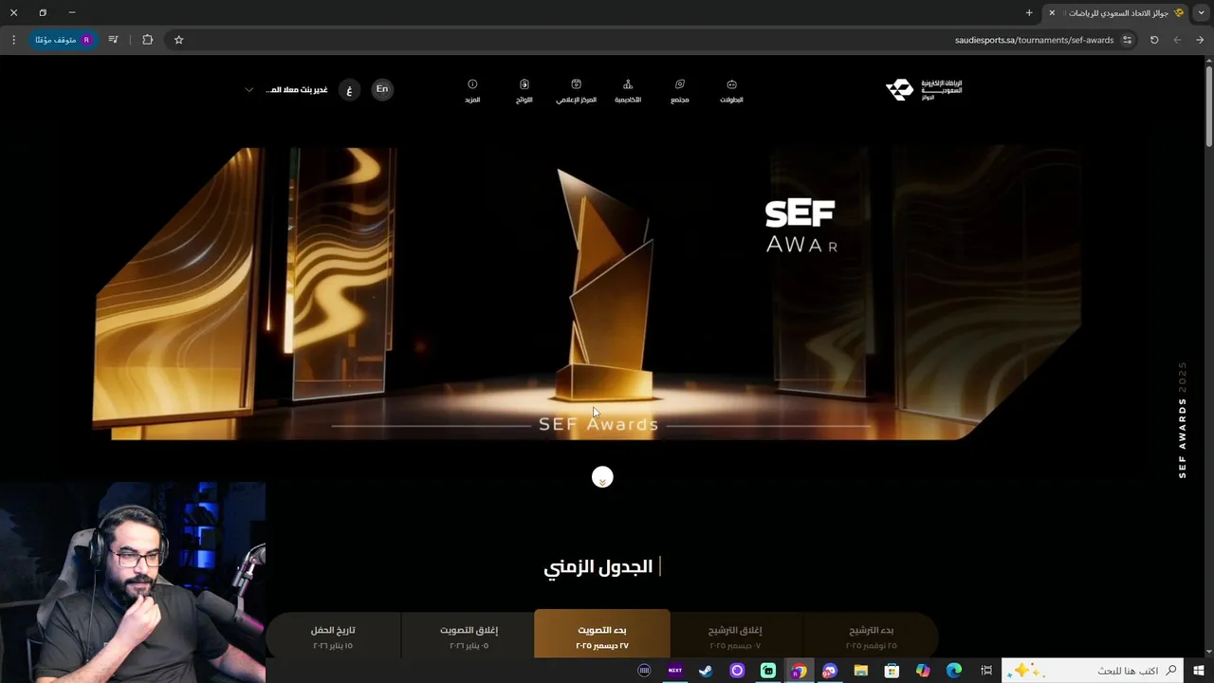Open Steam from the taskbar
This screenshot has height=683, width=1214.
click(706, 671)
